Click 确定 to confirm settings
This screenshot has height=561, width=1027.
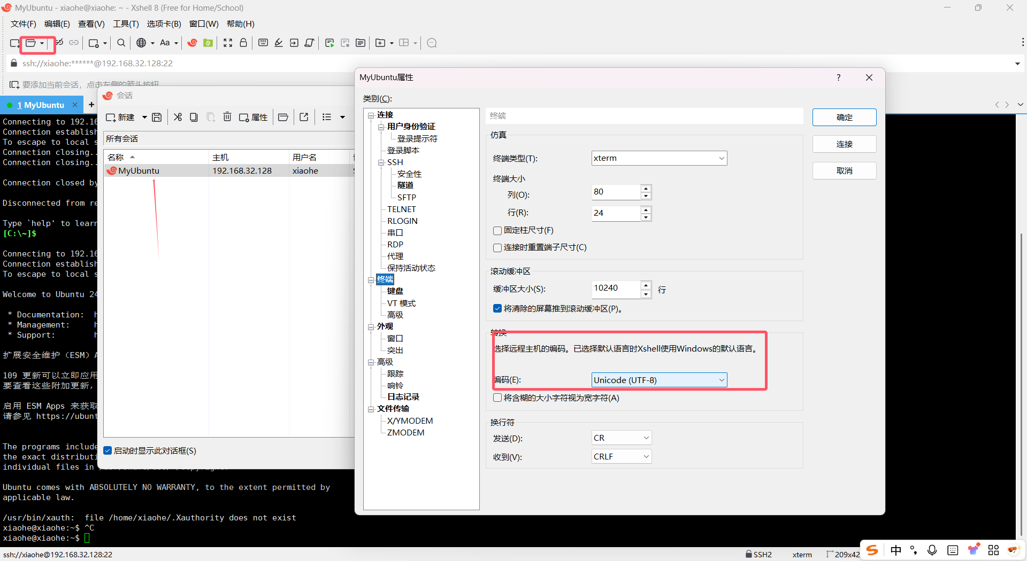[844, 117]
